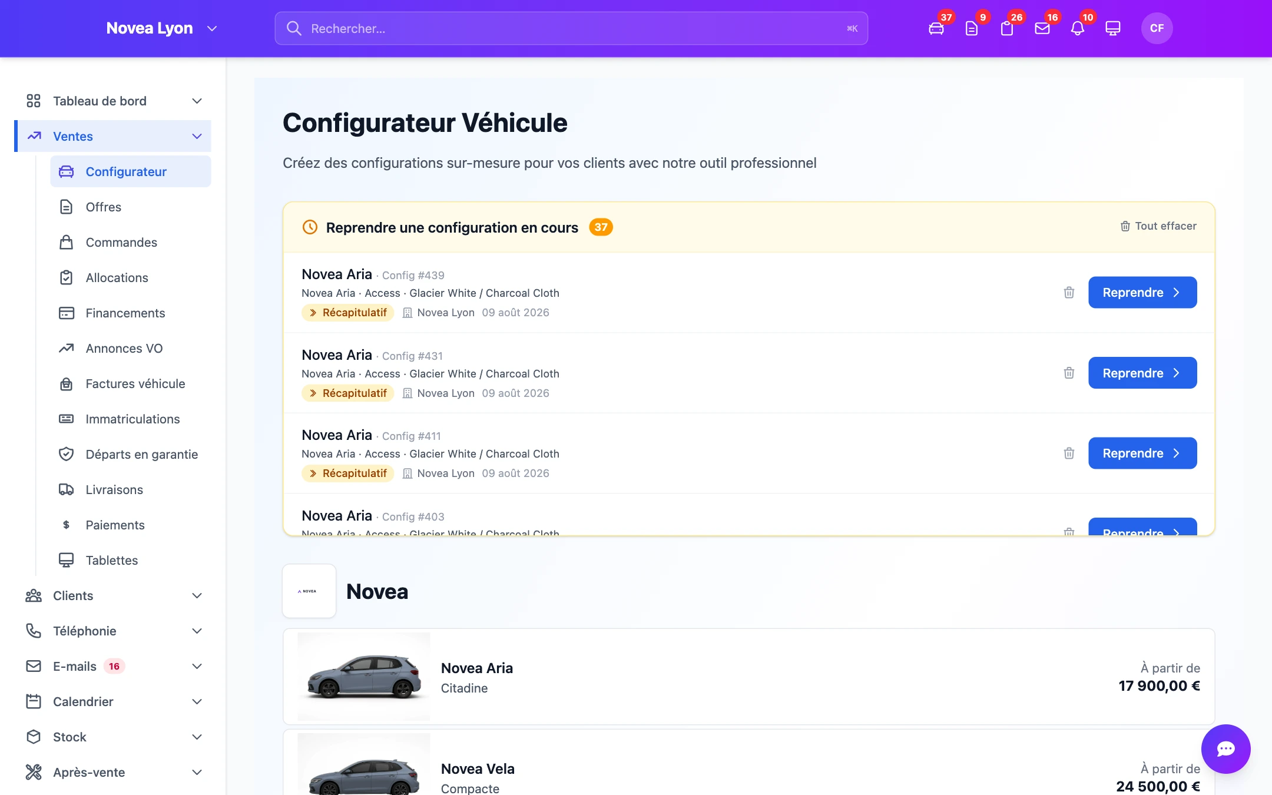
Task: Expand the E-mails section chevron
Action: (197, 666)
